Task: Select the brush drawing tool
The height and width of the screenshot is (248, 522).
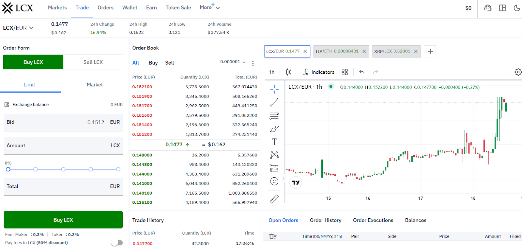Action: [274, 129]
